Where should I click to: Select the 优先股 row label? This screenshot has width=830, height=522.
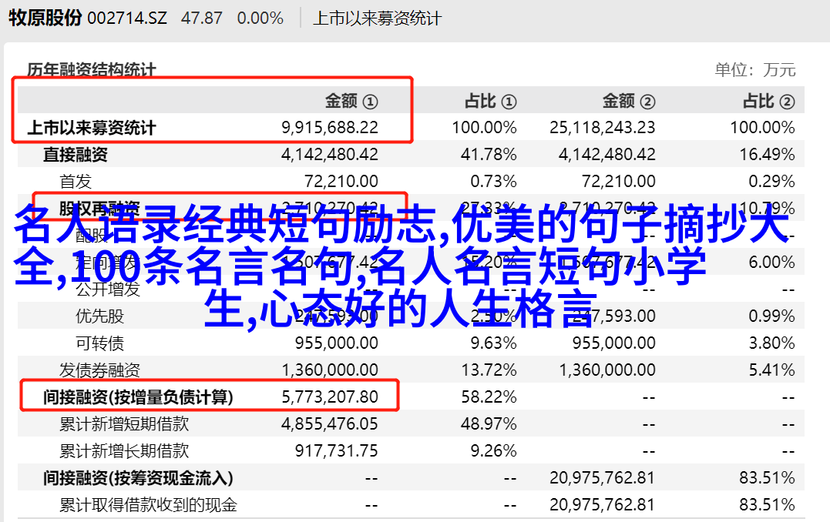click(x=99, y=316)
